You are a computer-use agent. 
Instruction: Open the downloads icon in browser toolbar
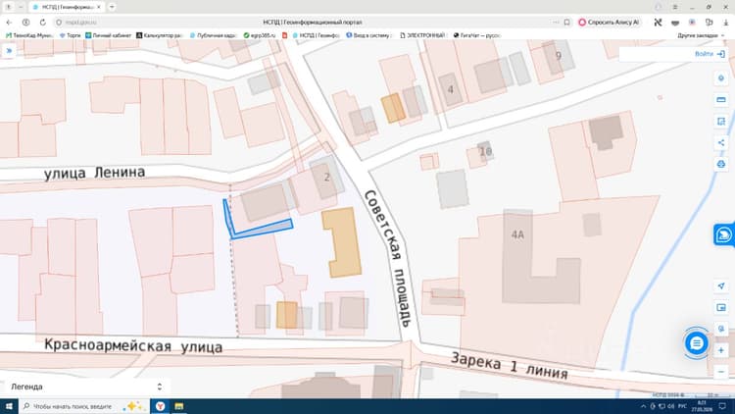point(725,22)
